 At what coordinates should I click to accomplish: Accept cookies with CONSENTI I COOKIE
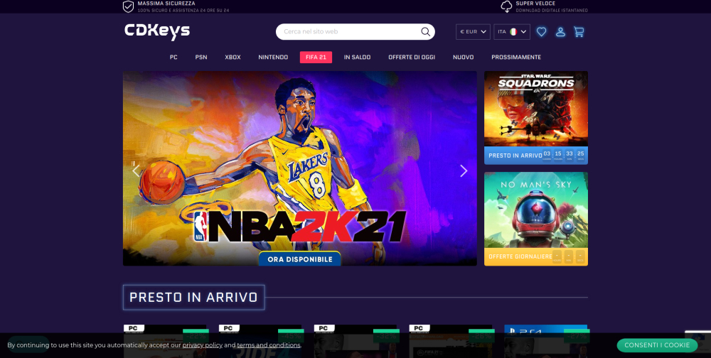coord(657,345)
